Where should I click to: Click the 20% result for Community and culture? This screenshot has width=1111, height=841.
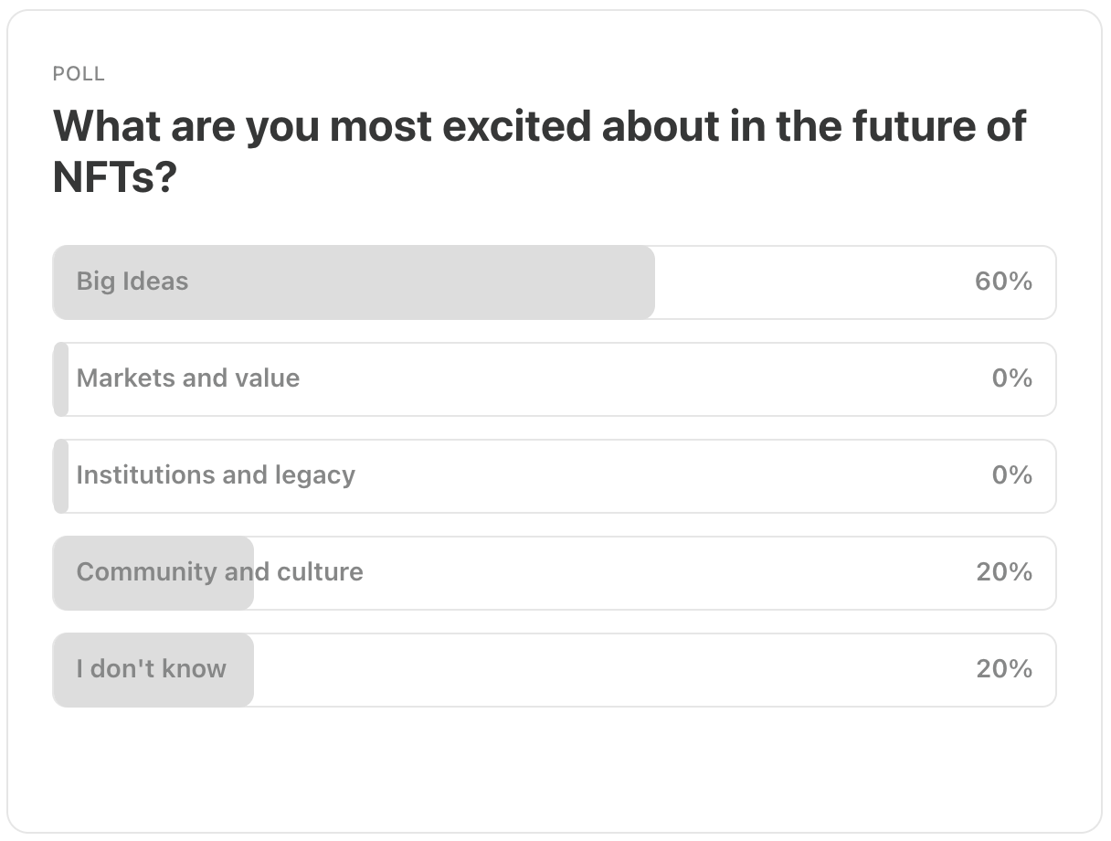point(1003,572)
